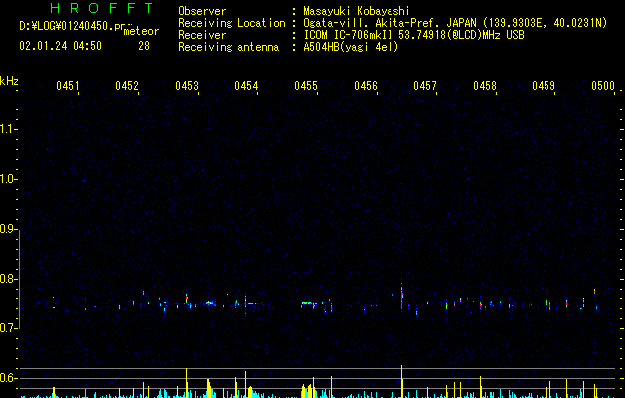The height and width of the screenshot is (398, 625).
Task: Click the kHz axis unit label
Action: (9, 81)
